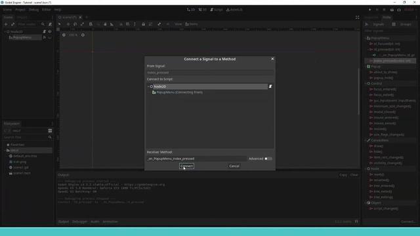The height and width of the screenshot is (236, 420).
Task: Switch to the 3D workspace
Action: [x=203, y=10]
